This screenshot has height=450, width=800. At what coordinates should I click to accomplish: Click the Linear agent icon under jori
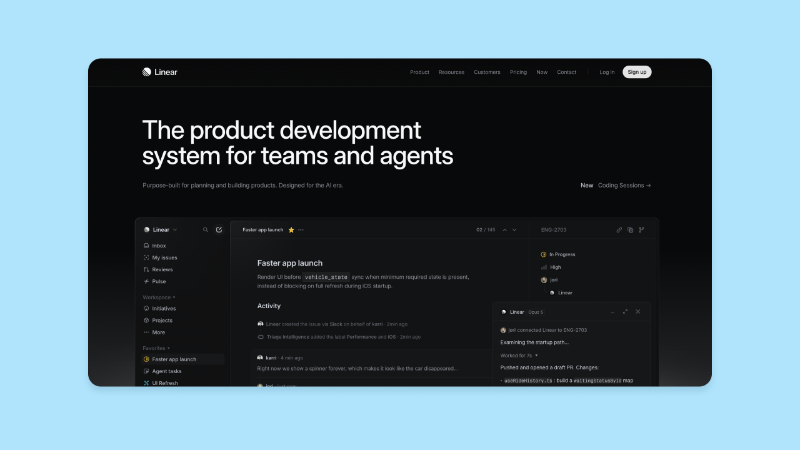tap(552, 292)
